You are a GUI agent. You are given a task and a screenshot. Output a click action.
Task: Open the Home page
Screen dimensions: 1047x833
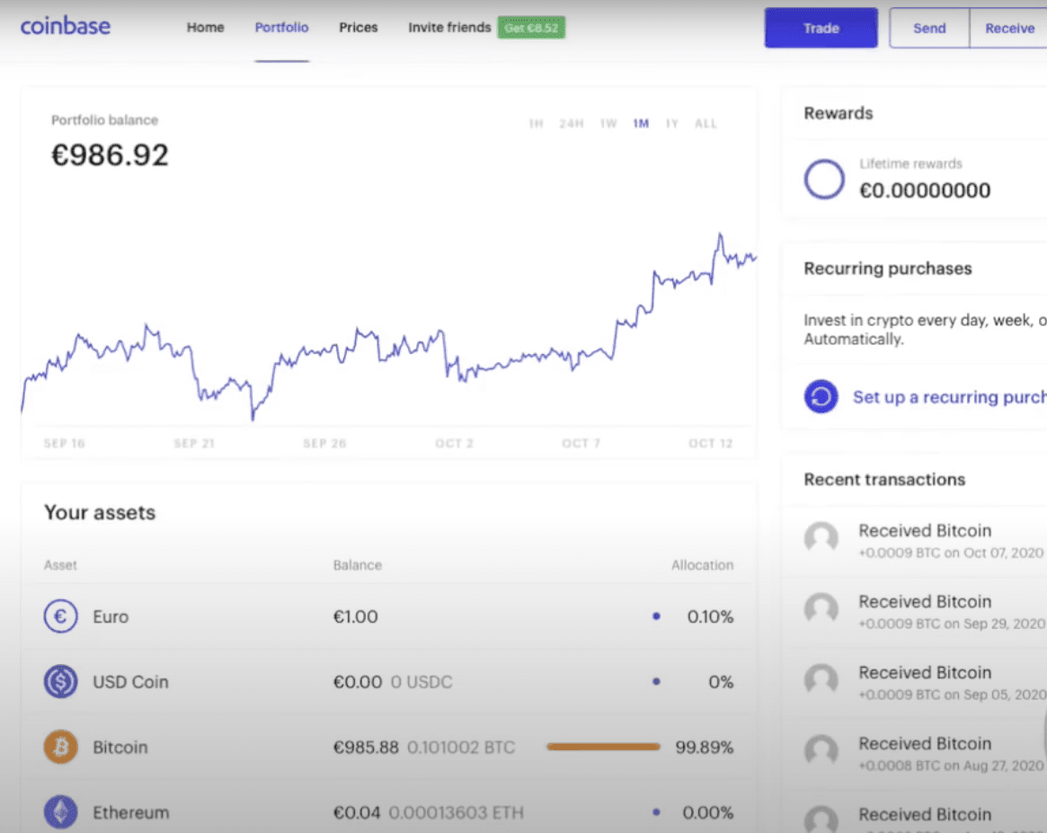pos(205,27)
